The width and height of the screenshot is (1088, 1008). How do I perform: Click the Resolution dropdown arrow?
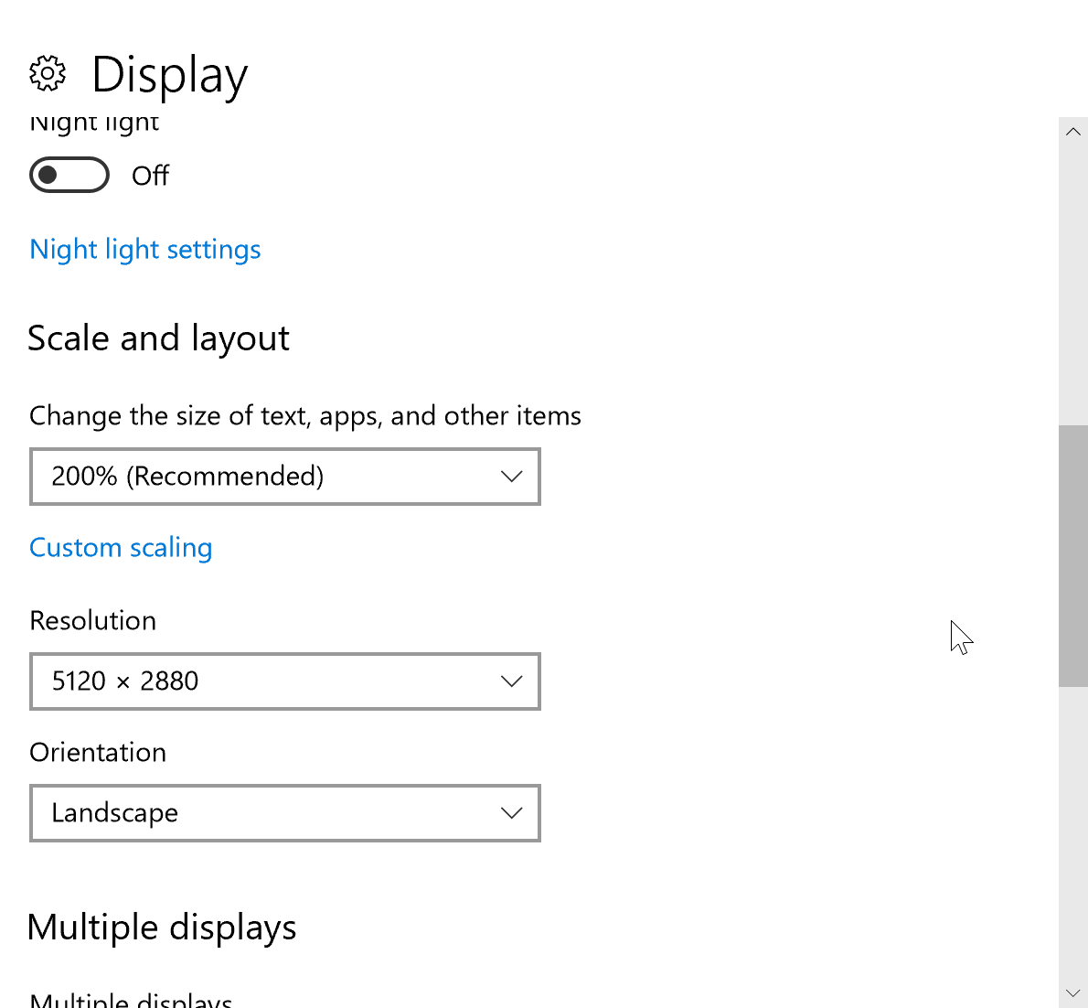512,681
